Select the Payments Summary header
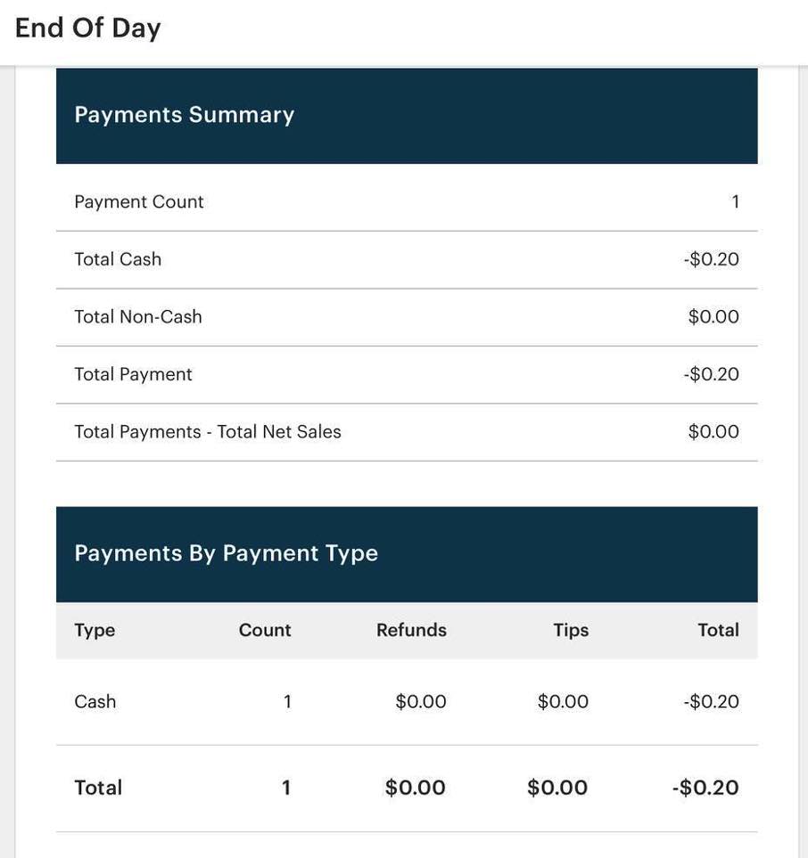This screenshot has height=858, width=808. point(185,113)
